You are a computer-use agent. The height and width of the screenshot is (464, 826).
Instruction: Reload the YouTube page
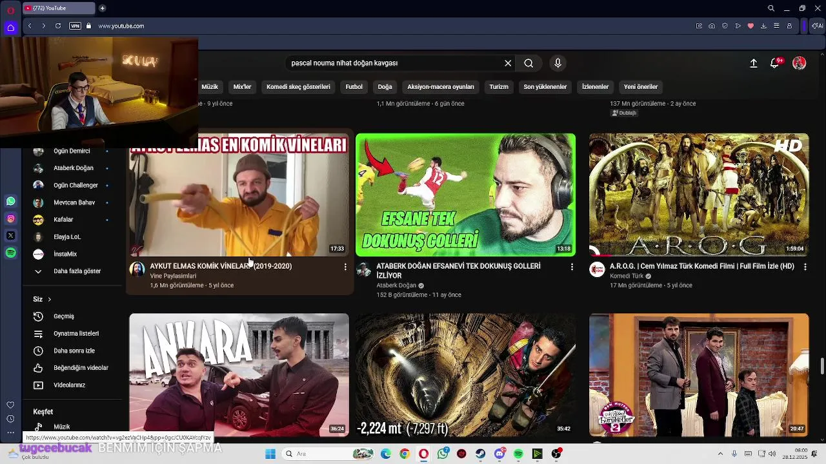pos(58,26)
